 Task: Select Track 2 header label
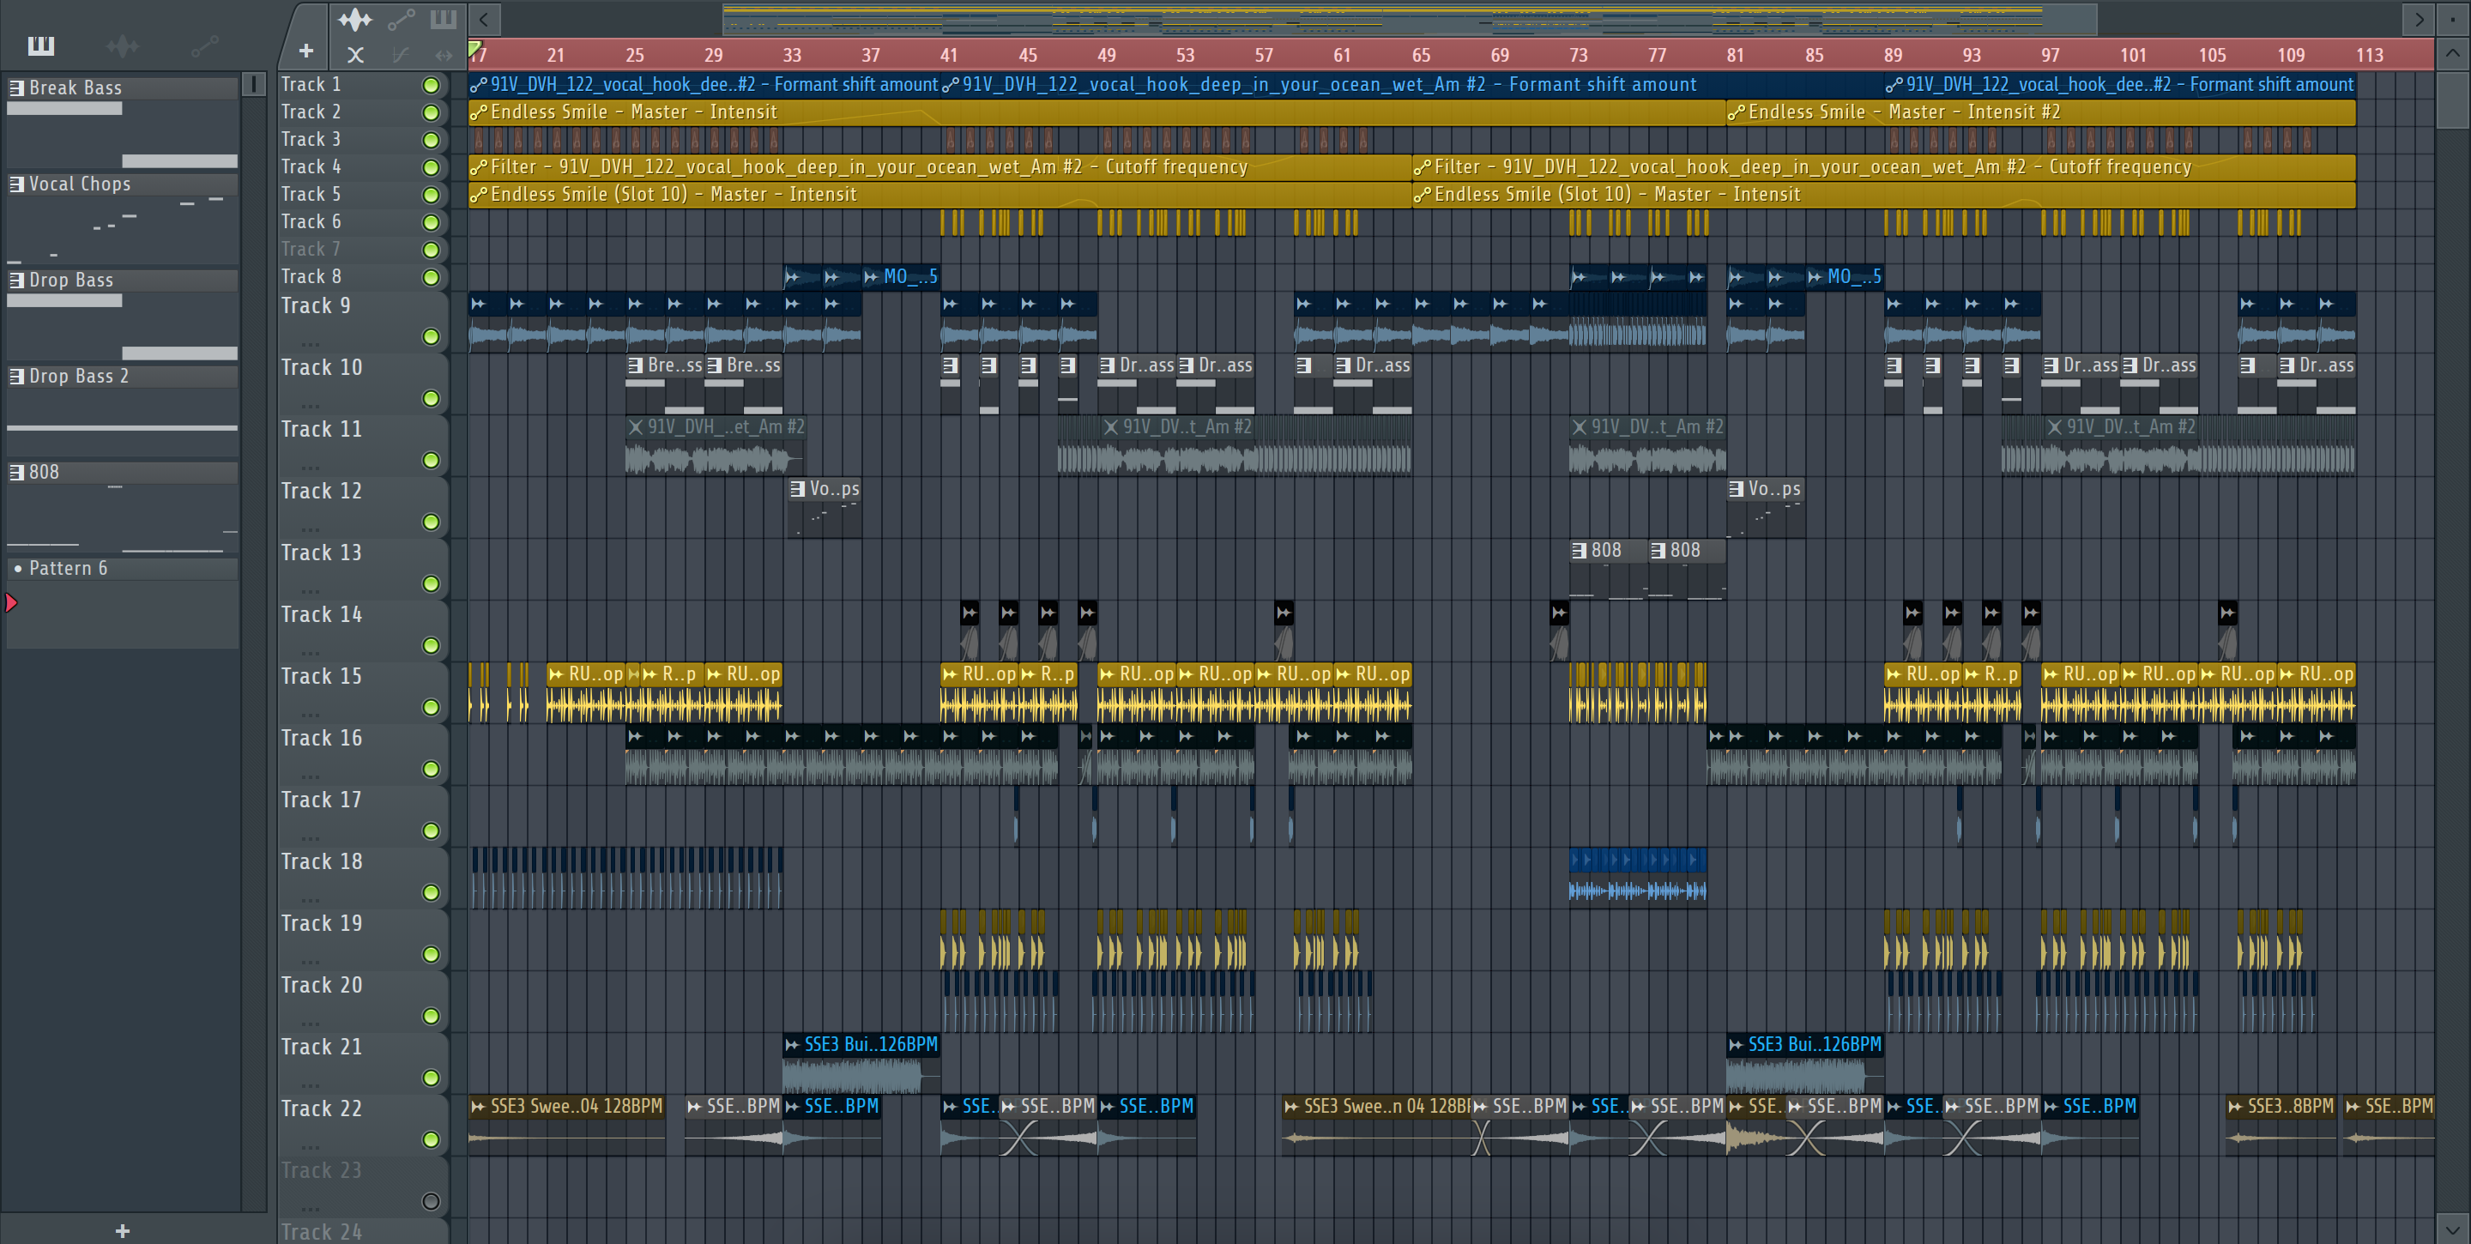(x=311, y=112)
